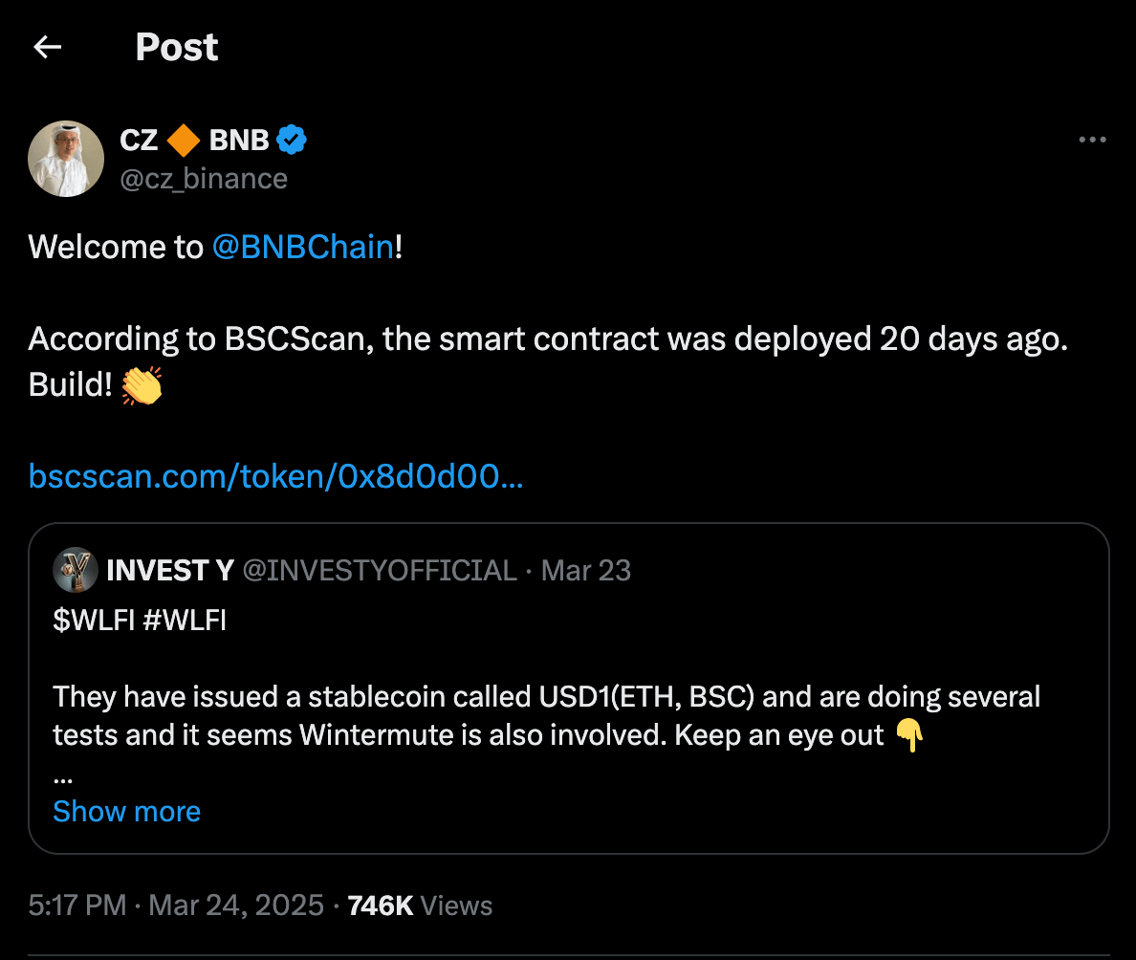This screenshot has width=1136, height=960.
Task: Click INVEST Y's avatar in the quoted tweet
Action: coord(75,570)
